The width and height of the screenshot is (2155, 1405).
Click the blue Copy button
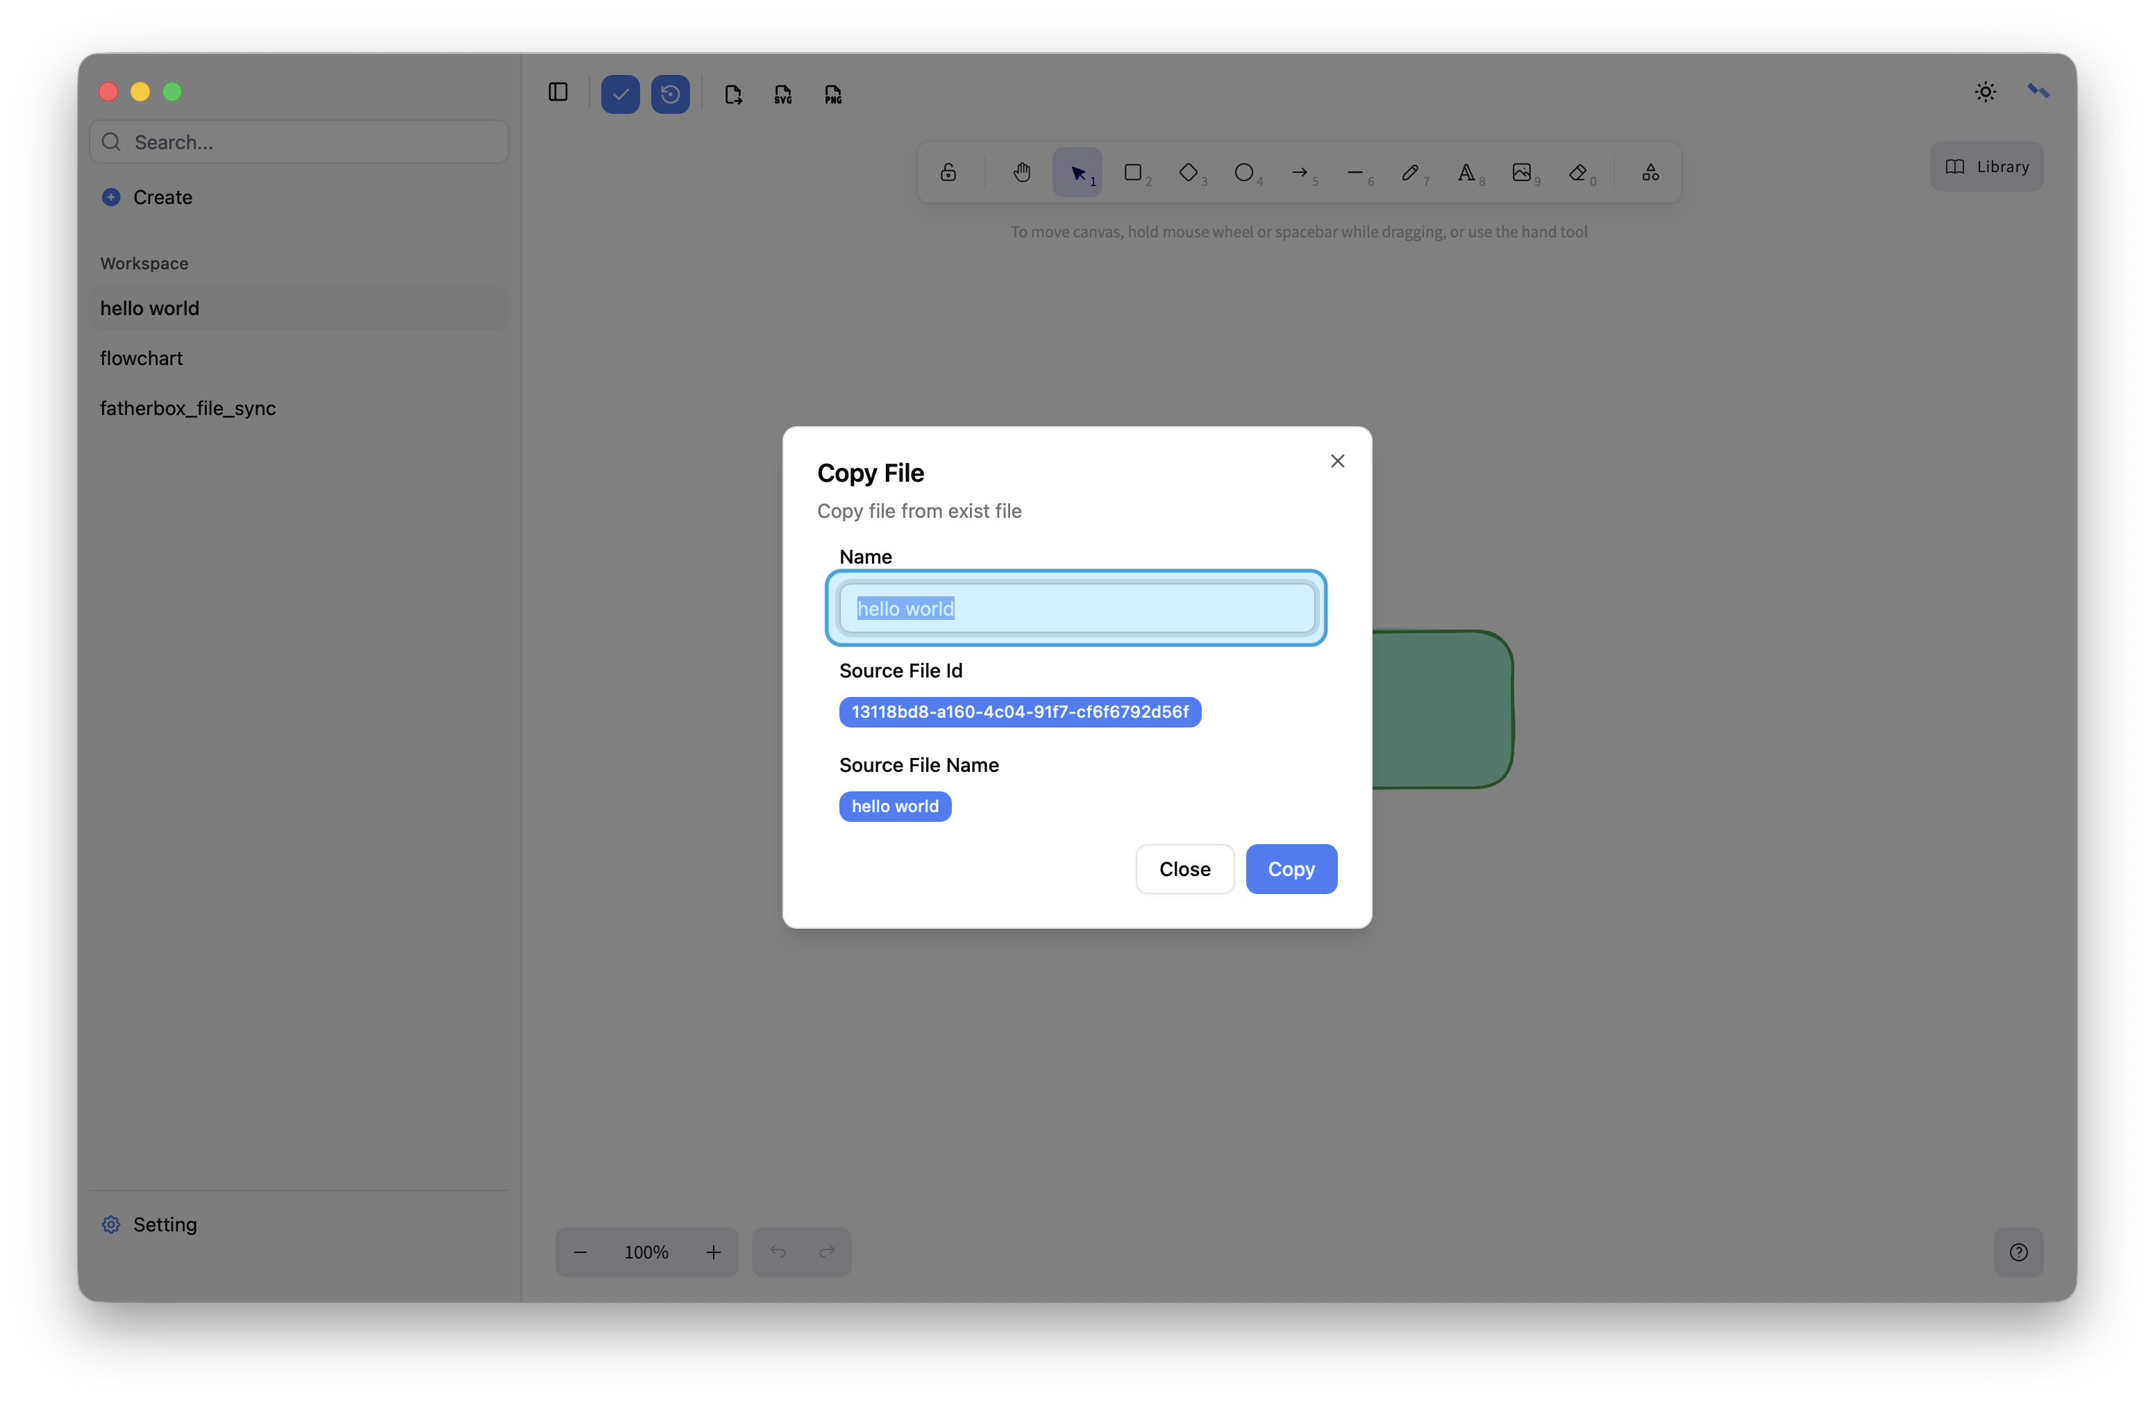click(x=1291, y=869)
